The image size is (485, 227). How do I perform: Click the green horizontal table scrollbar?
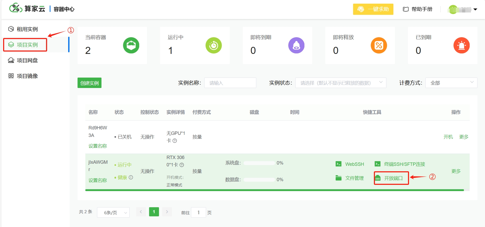click(275, 190)
